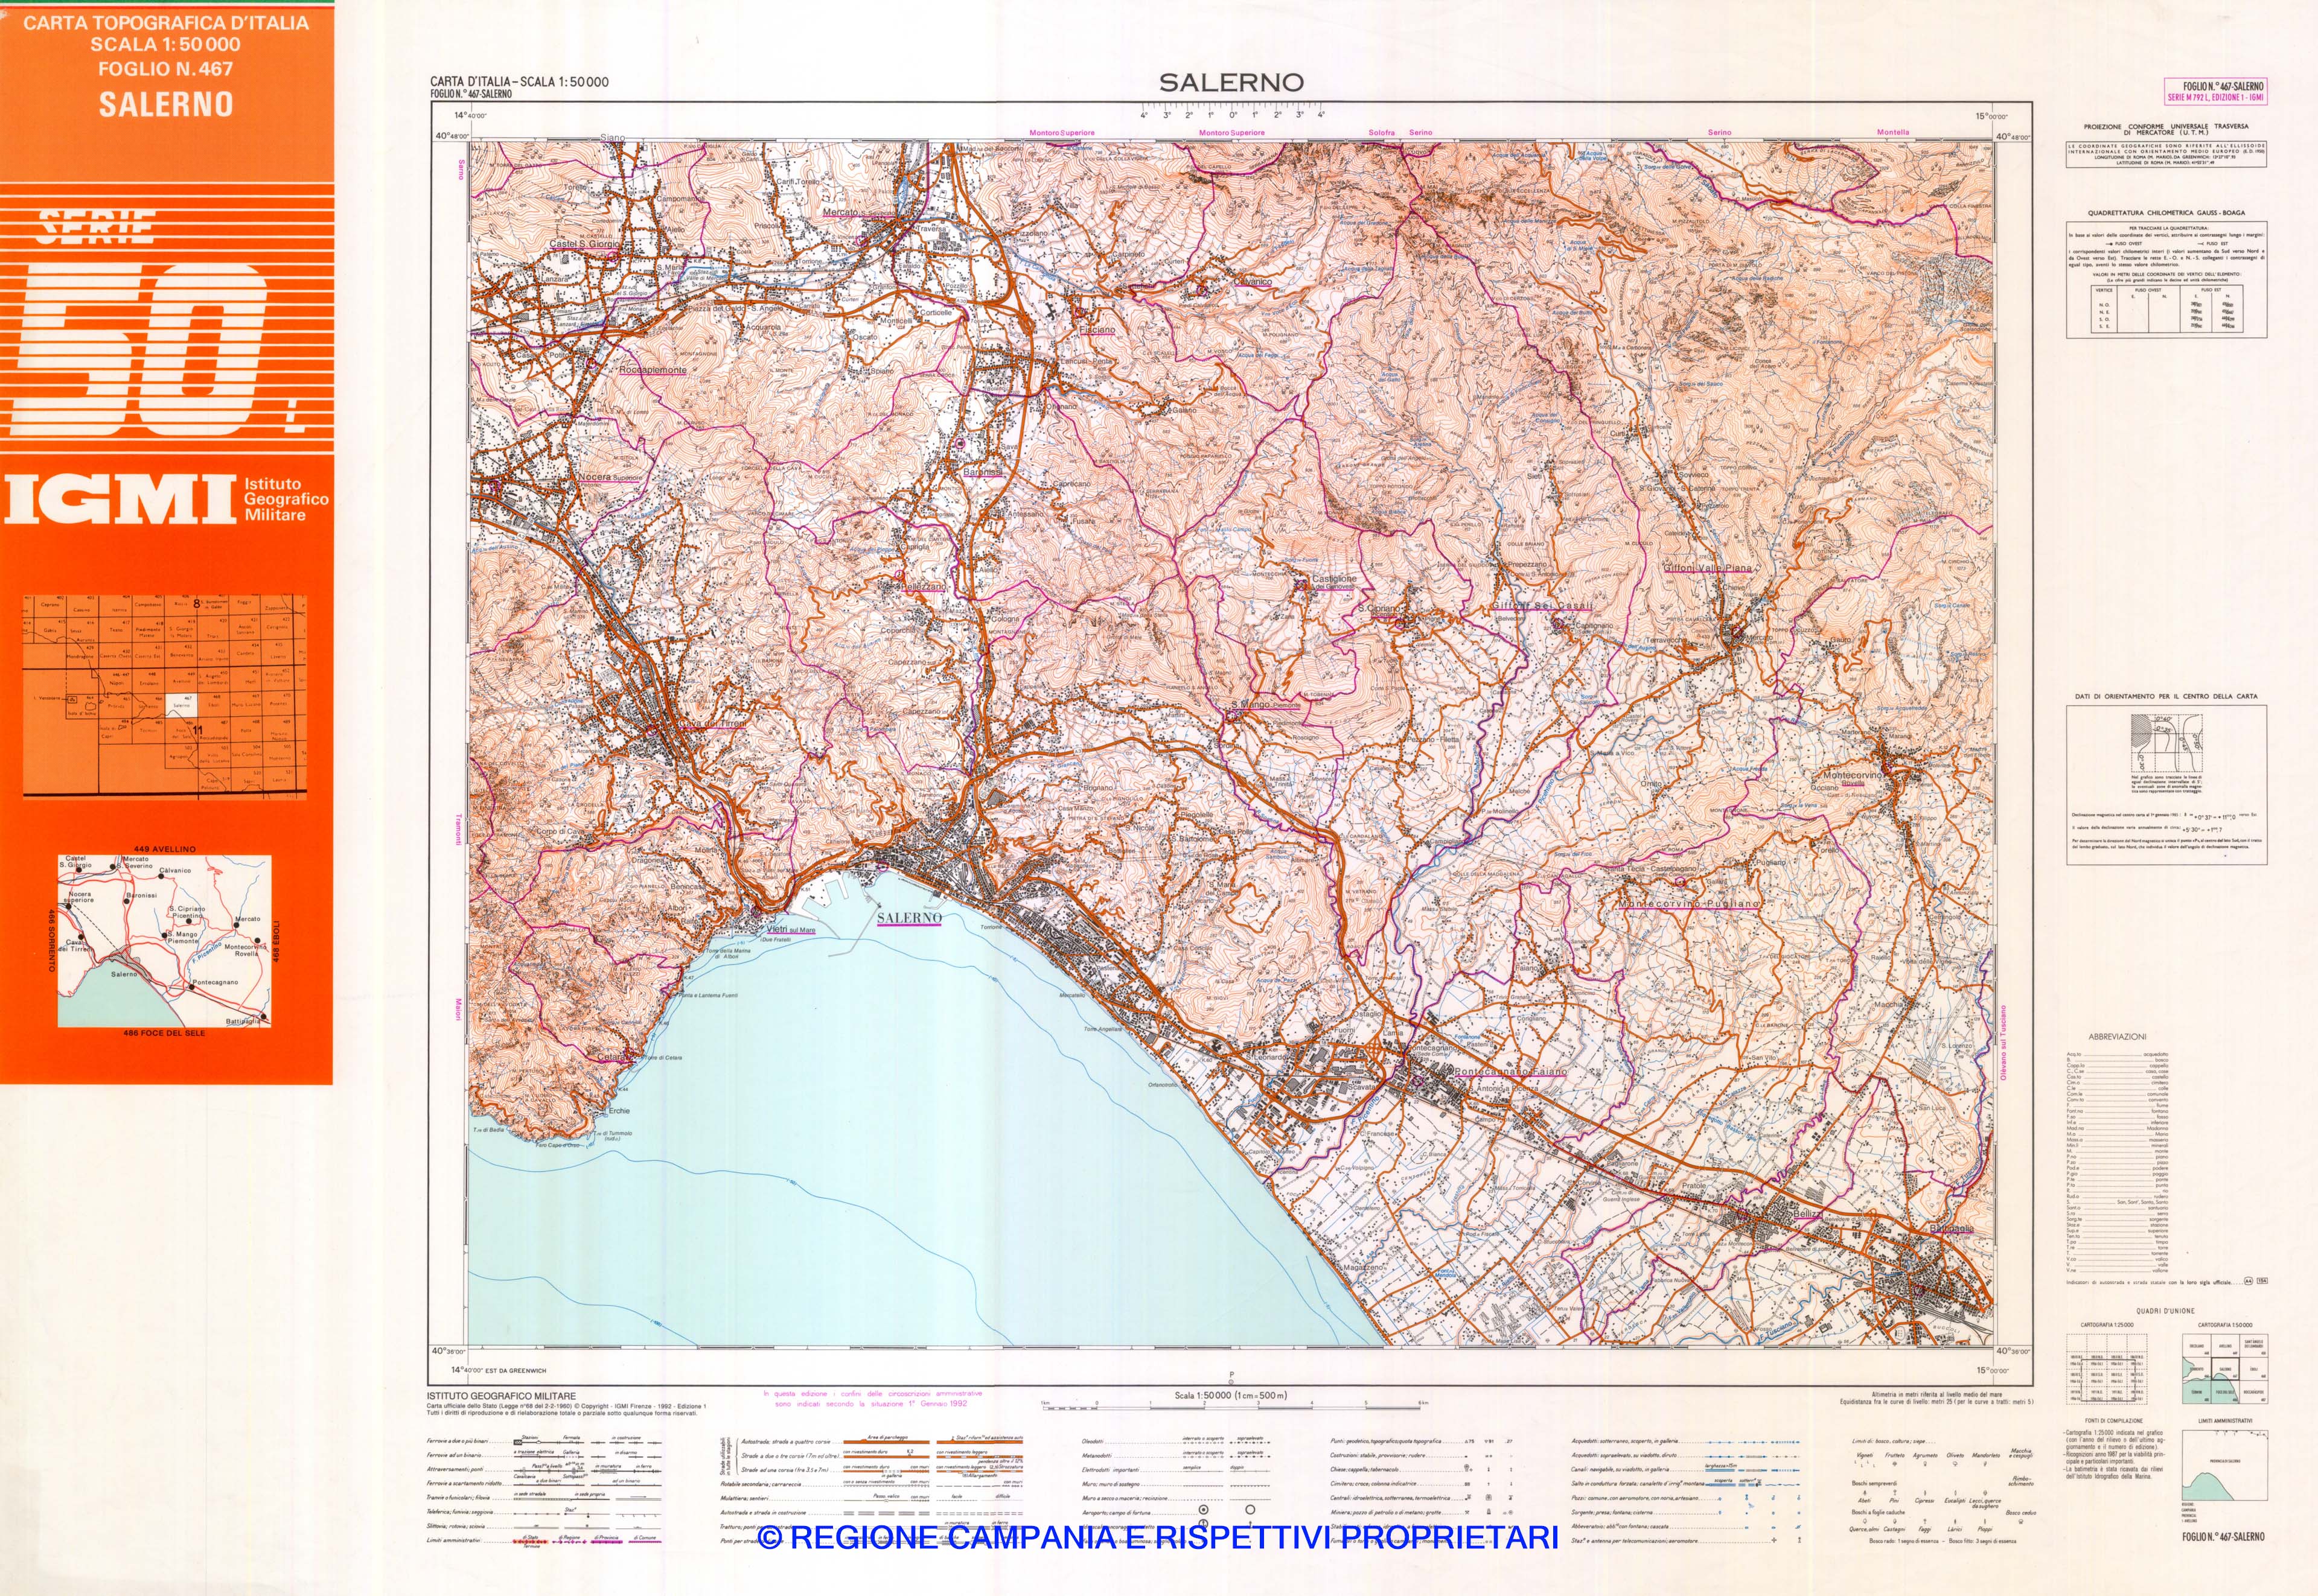Image resolution: width=2318 pixels, height=1596 pixels.
Task: Select 'FOGLIO N. 467' on the orange cover
Action: (166, 69)
